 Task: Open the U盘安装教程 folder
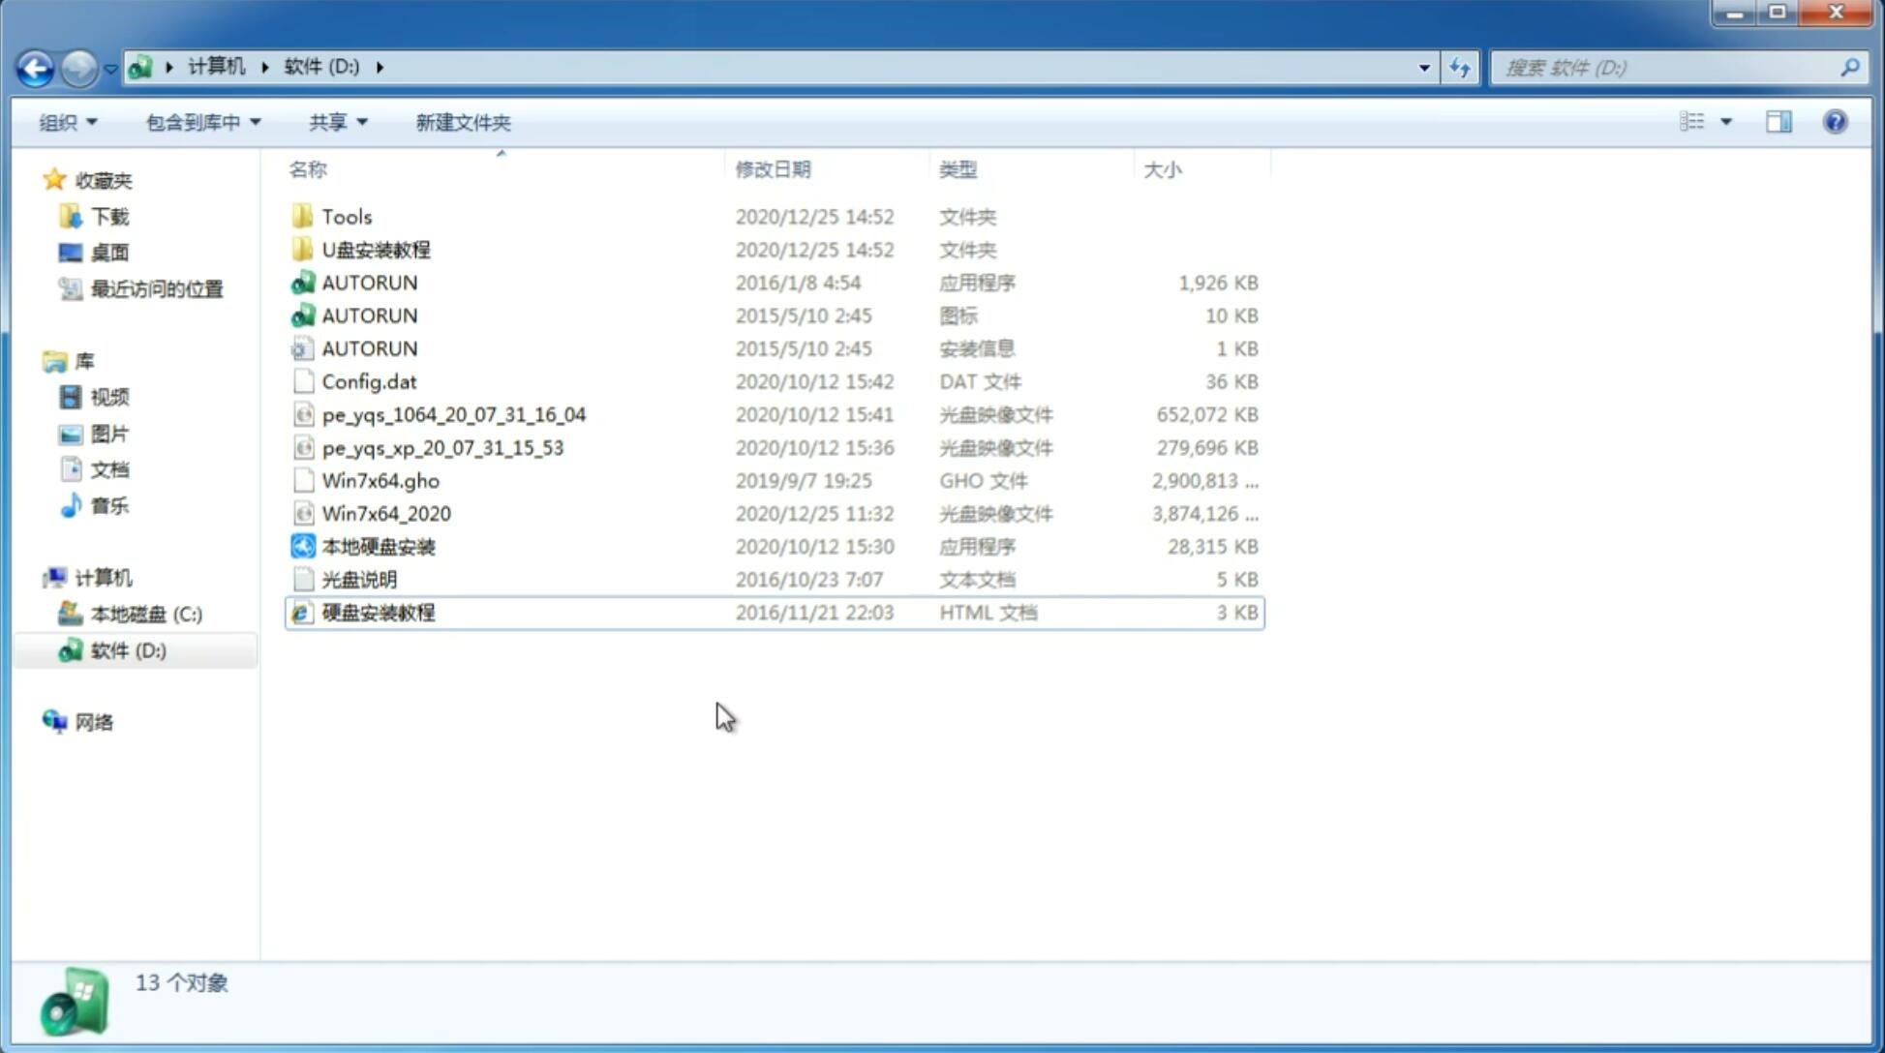coord(377,249)
